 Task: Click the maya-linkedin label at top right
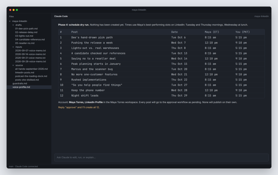click(x=261, y=16)
